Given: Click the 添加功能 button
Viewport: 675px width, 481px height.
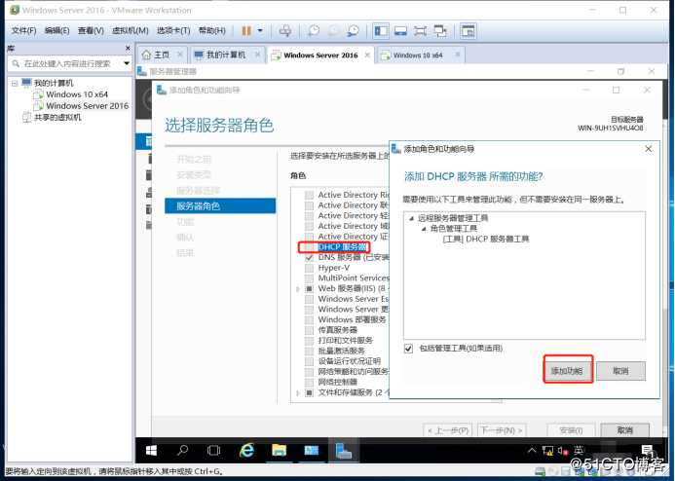Looking at the screenshot, I should click(x=568, y=371).
